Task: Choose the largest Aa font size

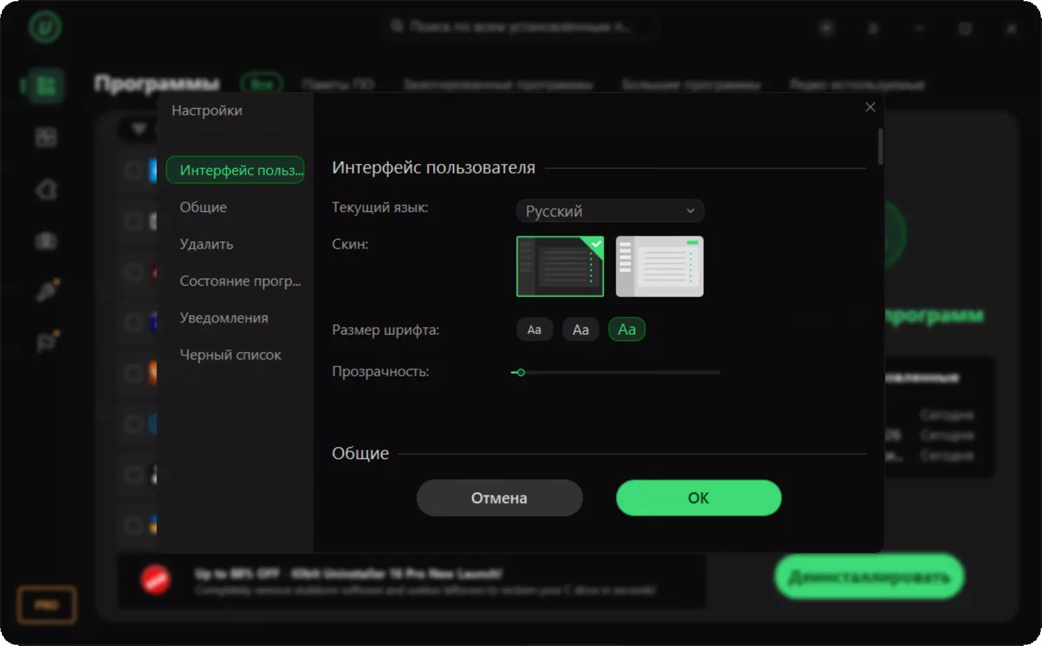Action: point(626,329)
